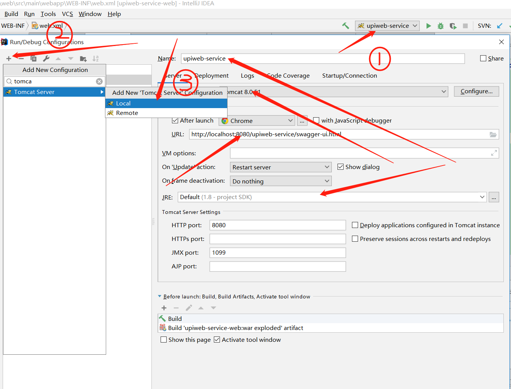Click the green hammer Build Project icon

point(345,26)
